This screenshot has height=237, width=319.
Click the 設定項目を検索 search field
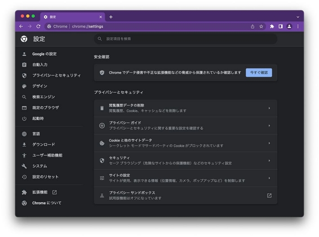pos(186,39)
